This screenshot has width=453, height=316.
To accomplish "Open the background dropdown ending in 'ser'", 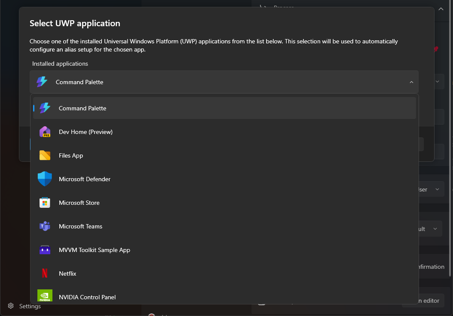I will (432, 189).
